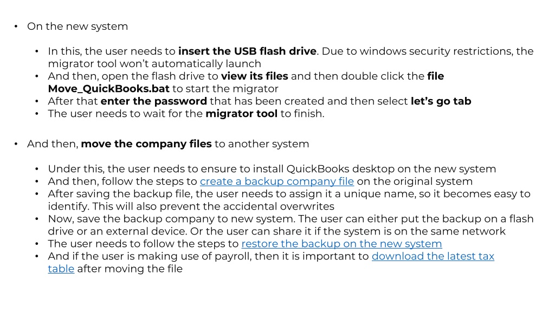Click the bold 'view its files' text
The image size is (555, 312).
(255, 76)
